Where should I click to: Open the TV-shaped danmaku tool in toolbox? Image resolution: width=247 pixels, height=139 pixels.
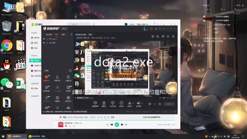pyautogui.click(x=57, y=99)
